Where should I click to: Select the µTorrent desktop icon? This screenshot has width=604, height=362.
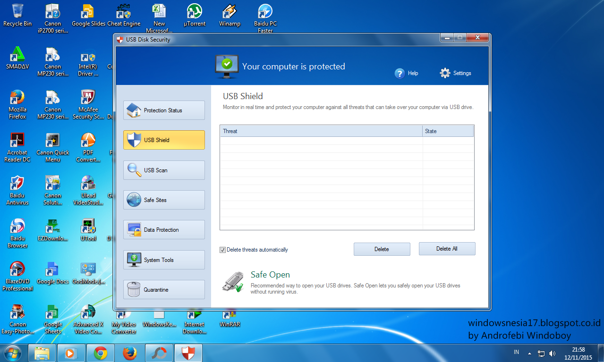pos(195,15)
